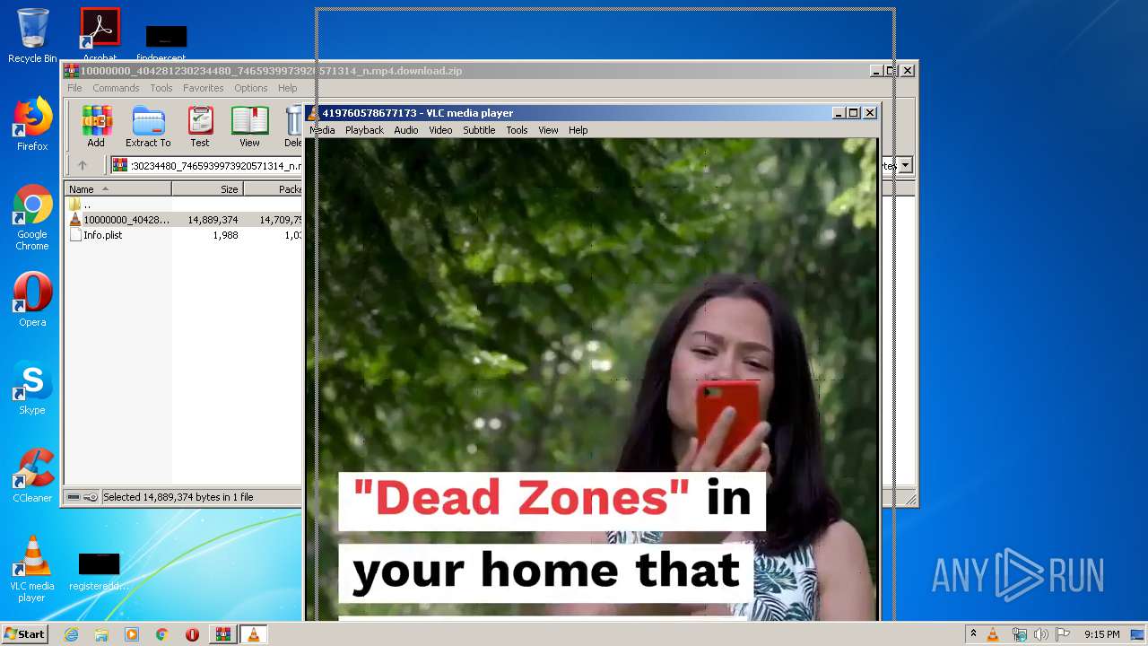Select the Info.plist file row
The width and height of the screenshot is (1148, 646).
coord(184,235)
